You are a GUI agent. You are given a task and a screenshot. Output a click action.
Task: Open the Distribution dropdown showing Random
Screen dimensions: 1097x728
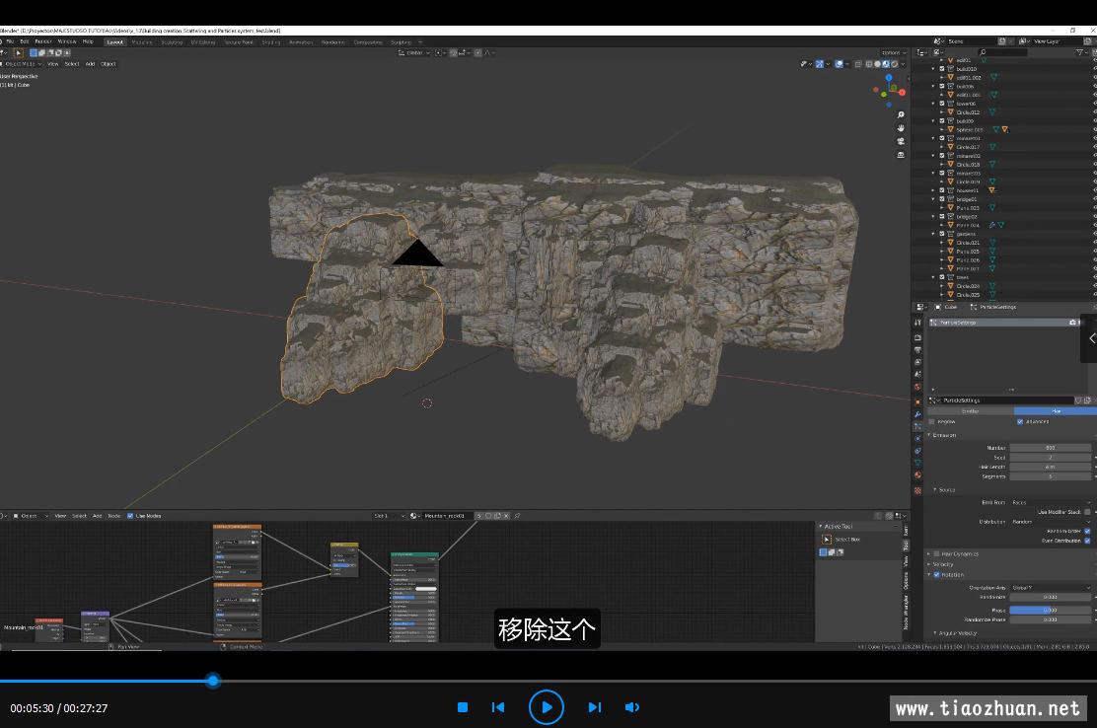click(x=1050, y=521)
